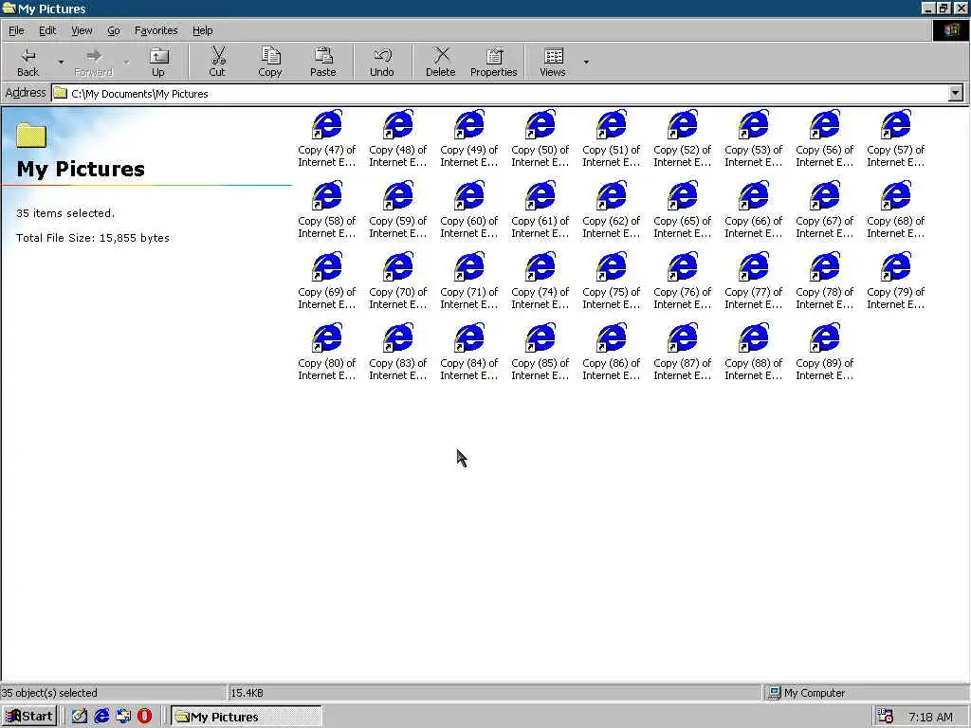Select Copy (51) of Internet Explorer shortcut
The width and height of the screenshot is (971, 728).
click(612, 138)
